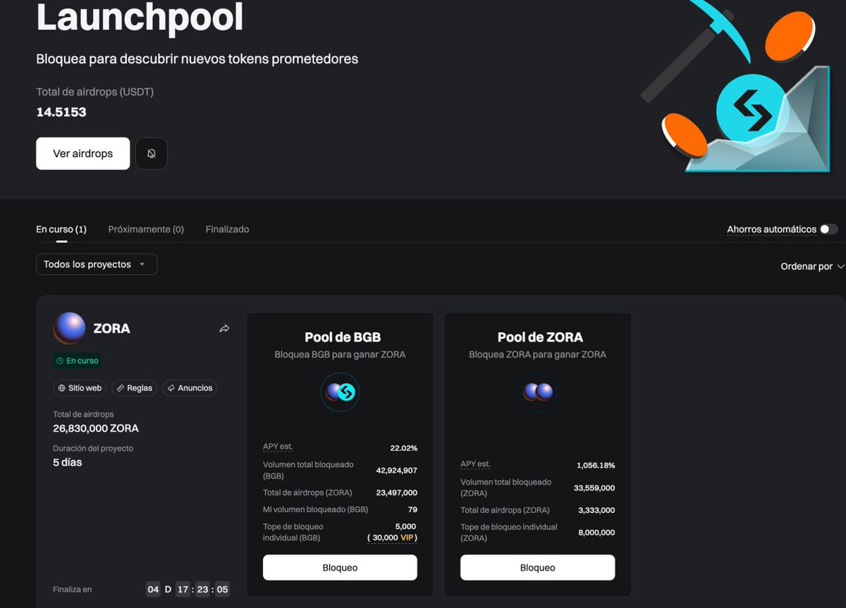
Task: Expand the Ordenar por menu
Action: [x=812, y=266]
